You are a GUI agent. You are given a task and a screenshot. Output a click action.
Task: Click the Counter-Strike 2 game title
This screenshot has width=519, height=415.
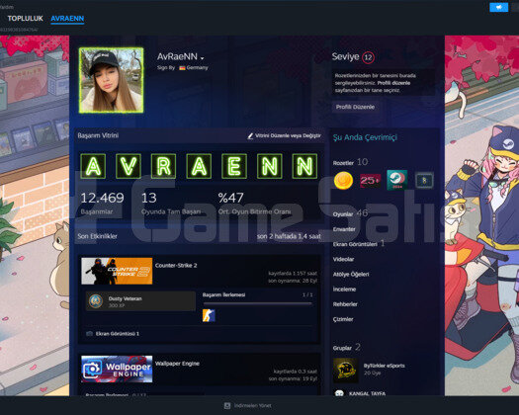(176, 266)
